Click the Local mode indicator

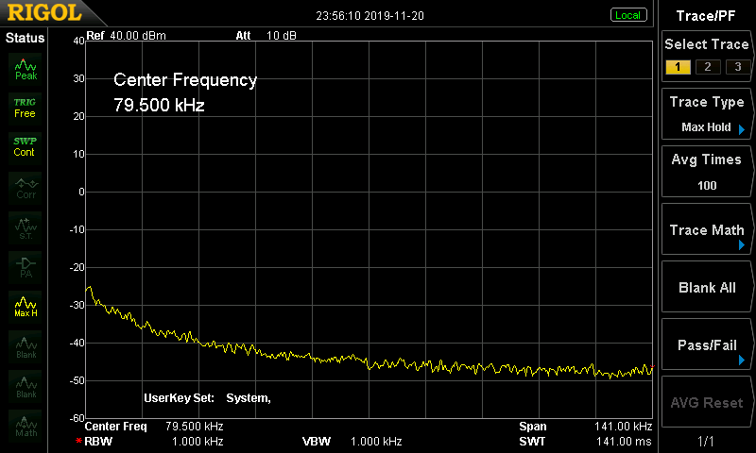click(x=627, y=15)
